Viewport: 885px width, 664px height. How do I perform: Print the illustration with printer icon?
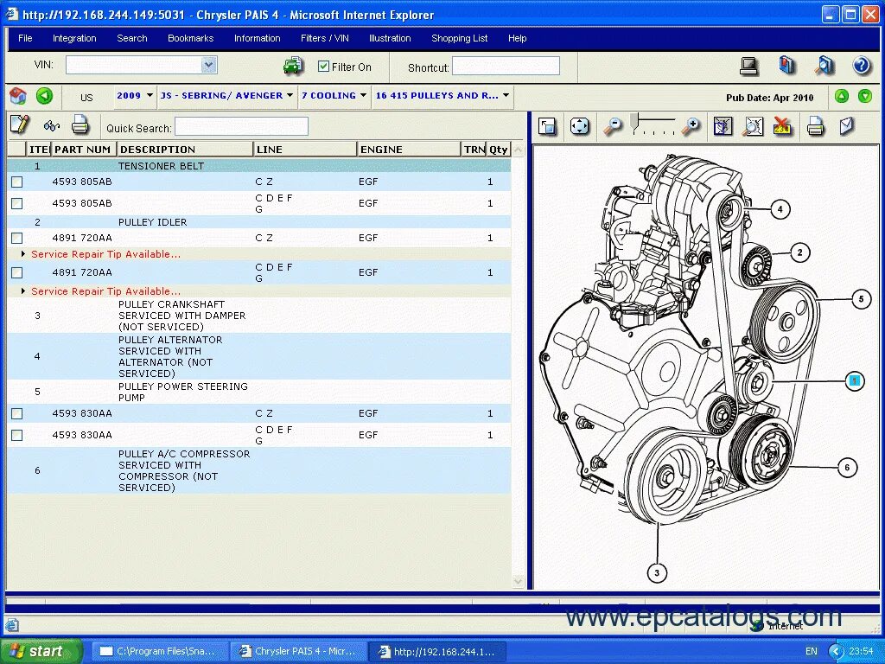(815, 126)
